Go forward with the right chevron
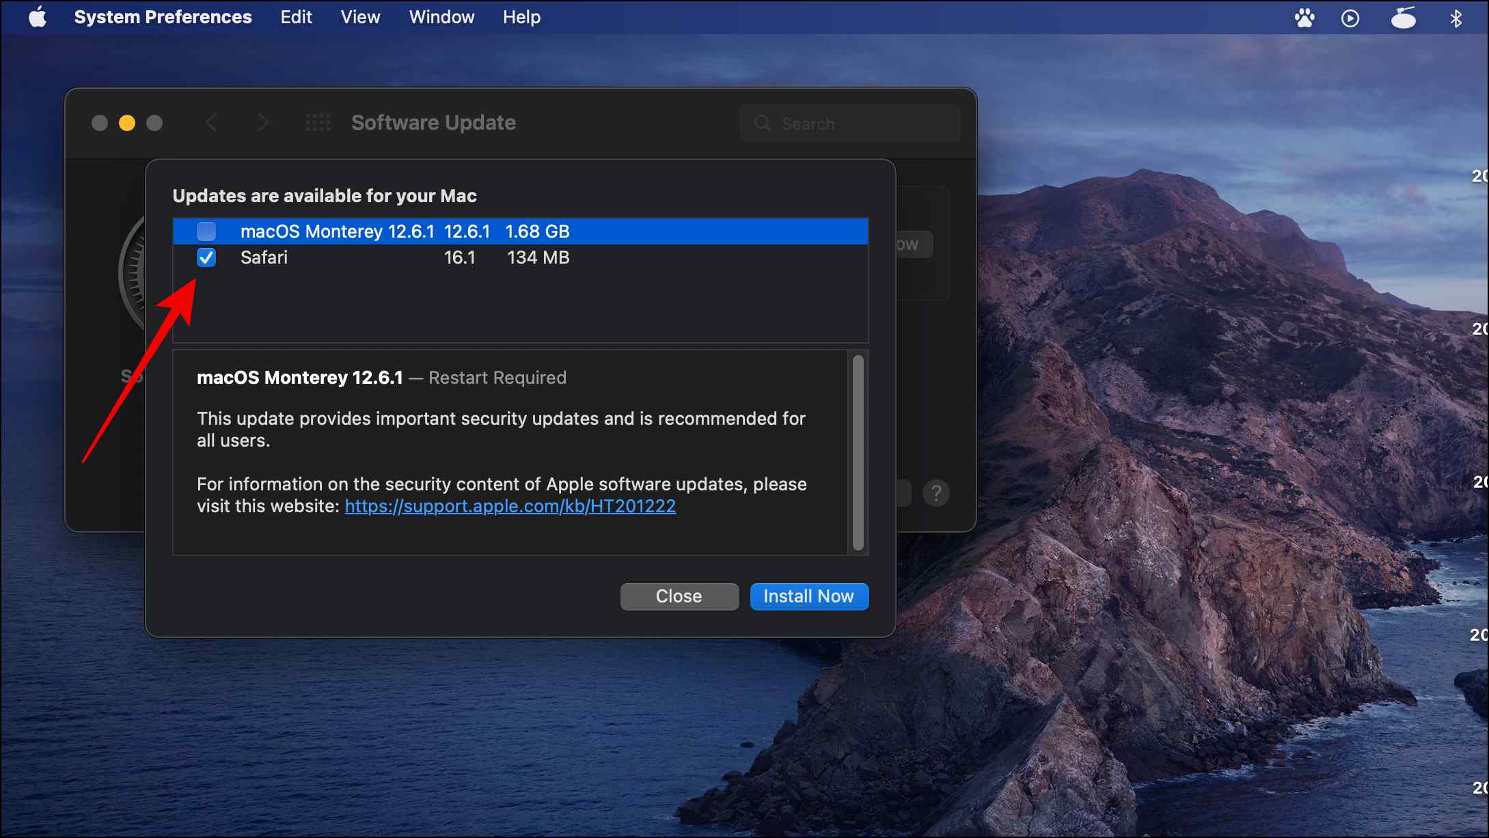This screenshot has width=1489, height=838. [x=262, y=123]
